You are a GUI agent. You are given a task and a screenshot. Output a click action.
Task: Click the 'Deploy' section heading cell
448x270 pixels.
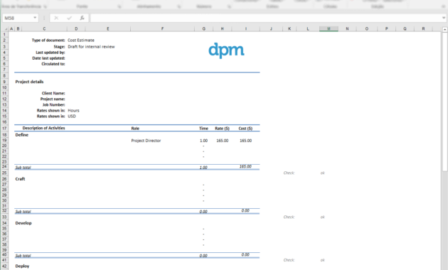[x=22, y=266]
